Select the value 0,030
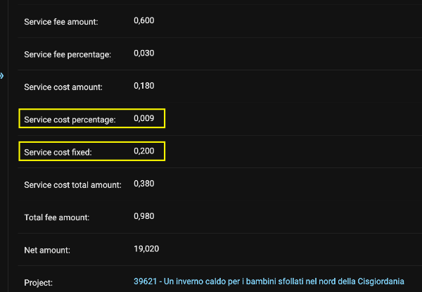 143,53
